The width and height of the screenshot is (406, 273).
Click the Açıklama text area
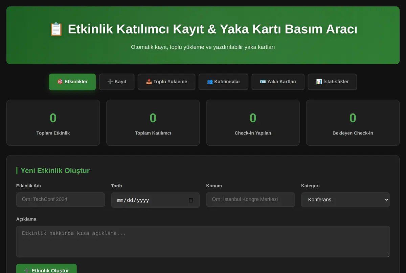(203, 241)
